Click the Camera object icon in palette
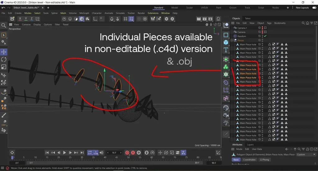 pyautogui.click(x=226, y=115)
